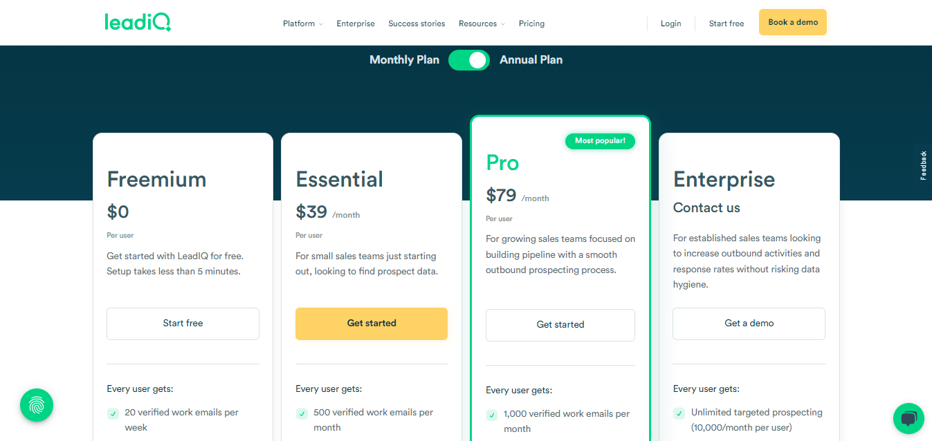The width and height of the screenshot is (932, 441).
Task: Click the Most popular badge on Pro plan
Action: tap(599, 141)
